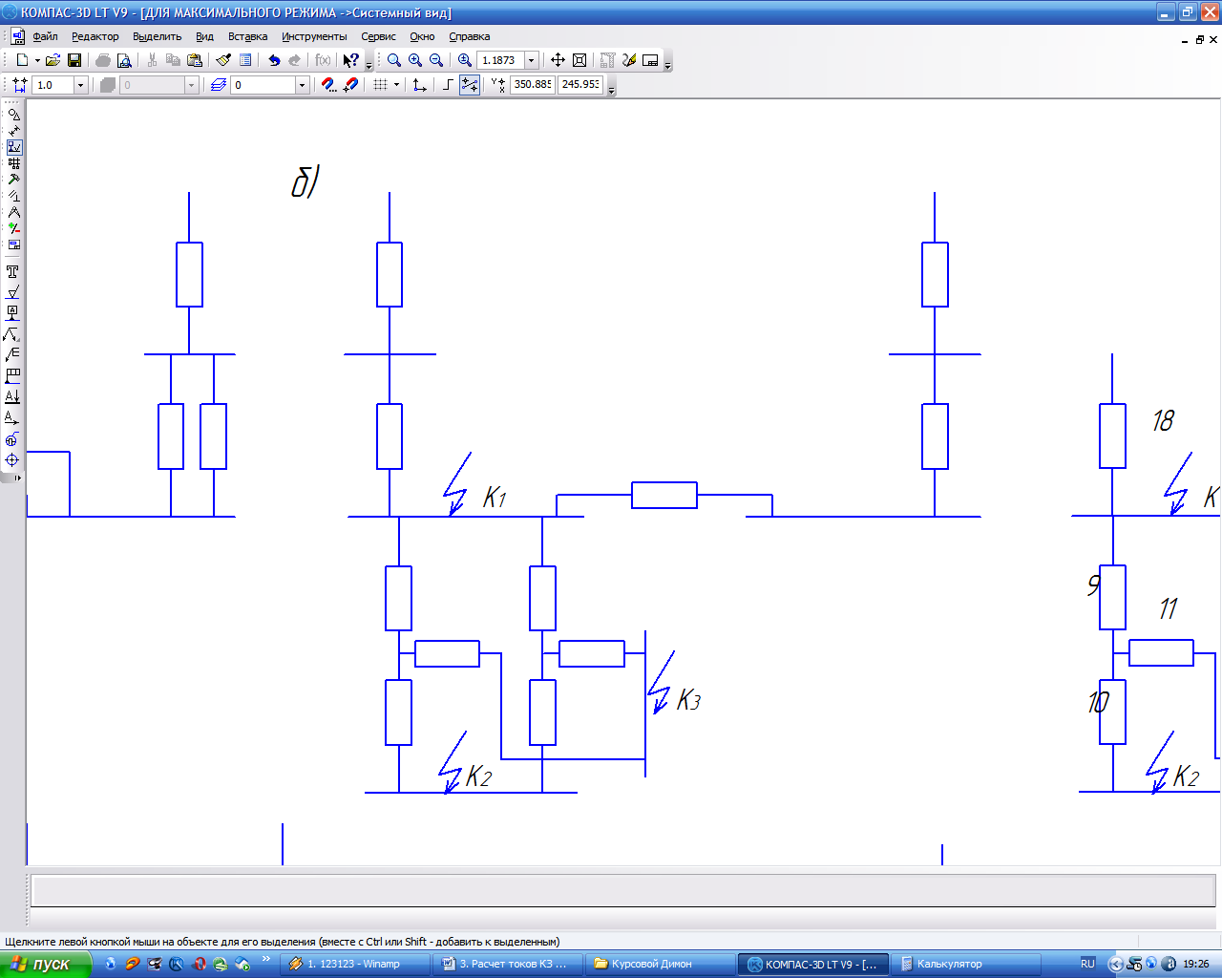Select Measurements compass tool panel

pyautogui.click(x=13, y=212)
